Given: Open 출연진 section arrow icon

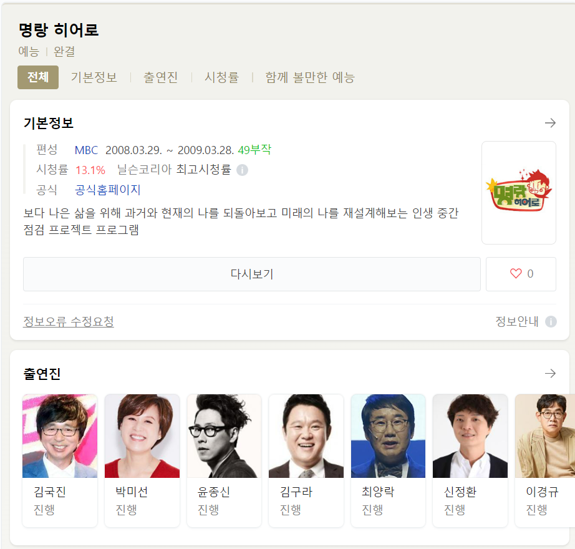Looking at the screenshot, I should pyautogui.click(x=550, y=373).
